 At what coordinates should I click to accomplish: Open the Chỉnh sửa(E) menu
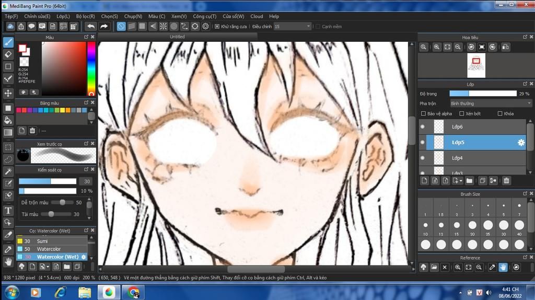[x=37, y=16]
